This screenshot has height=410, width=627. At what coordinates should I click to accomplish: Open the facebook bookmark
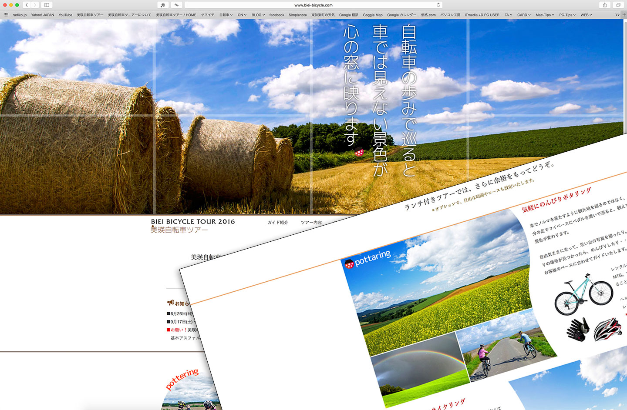point(276,15)
